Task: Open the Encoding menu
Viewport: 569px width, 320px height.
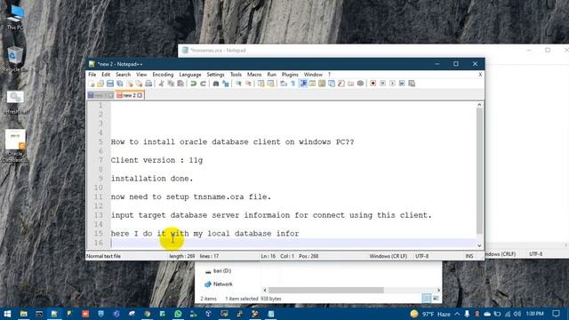Action: pos(163,75)
